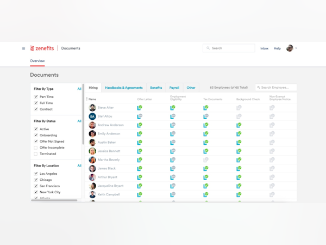Image resolution: width=326 pixels, height=245 pixels.
Task: Uncheck the Full Time filter
Action: 36,103
